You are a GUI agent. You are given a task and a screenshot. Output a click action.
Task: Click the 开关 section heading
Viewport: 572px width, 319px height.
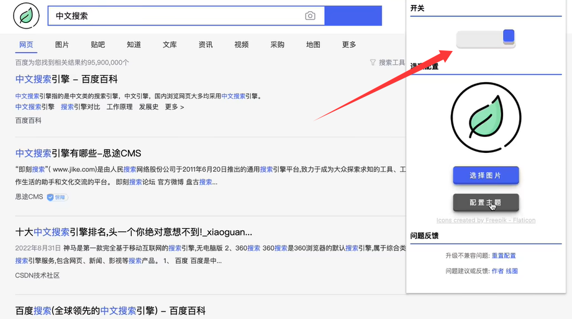[417, 8]
